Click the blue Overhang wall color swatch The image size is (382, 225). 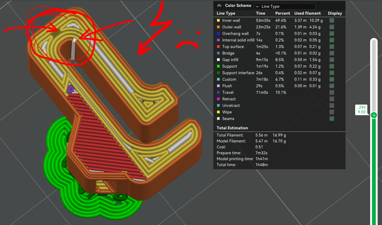pos(219,34)
